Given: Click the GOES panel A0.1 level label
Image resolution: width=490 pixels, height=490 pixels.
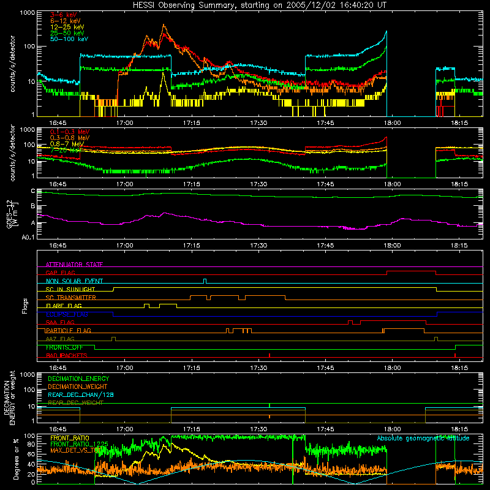Looking at the screenshot, I should [x=28, y=238].
